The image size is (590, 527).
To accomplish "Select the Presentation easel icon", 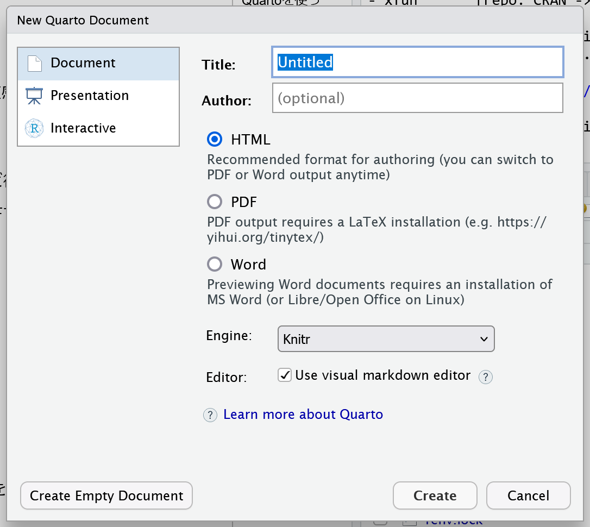I will click(34, 96).
